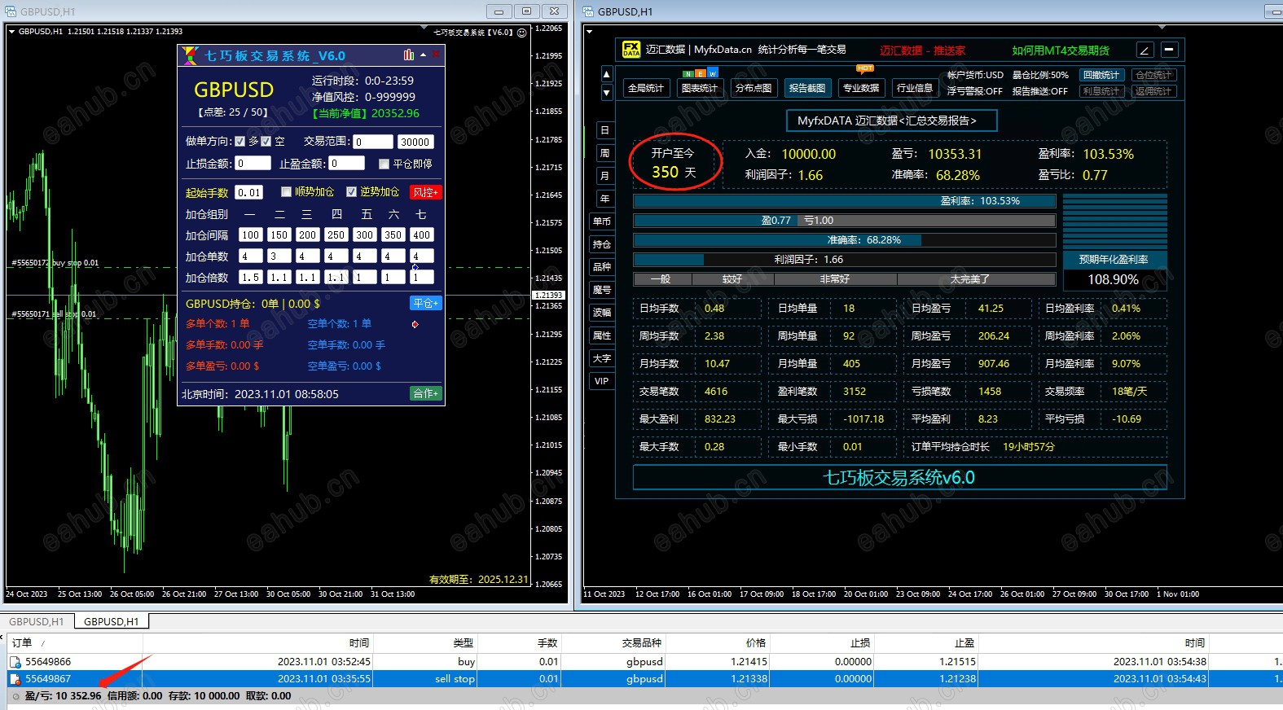
Task: Select 单币 in MyfxData sidebar
Action: click(x=602, y=221)
